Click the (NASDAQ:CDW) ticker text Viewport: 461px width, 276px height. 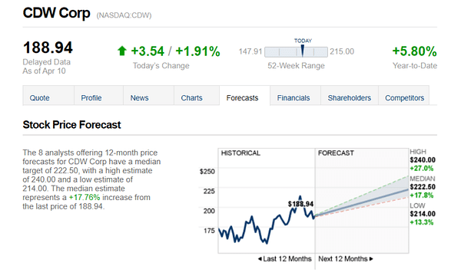pos(124,15)
